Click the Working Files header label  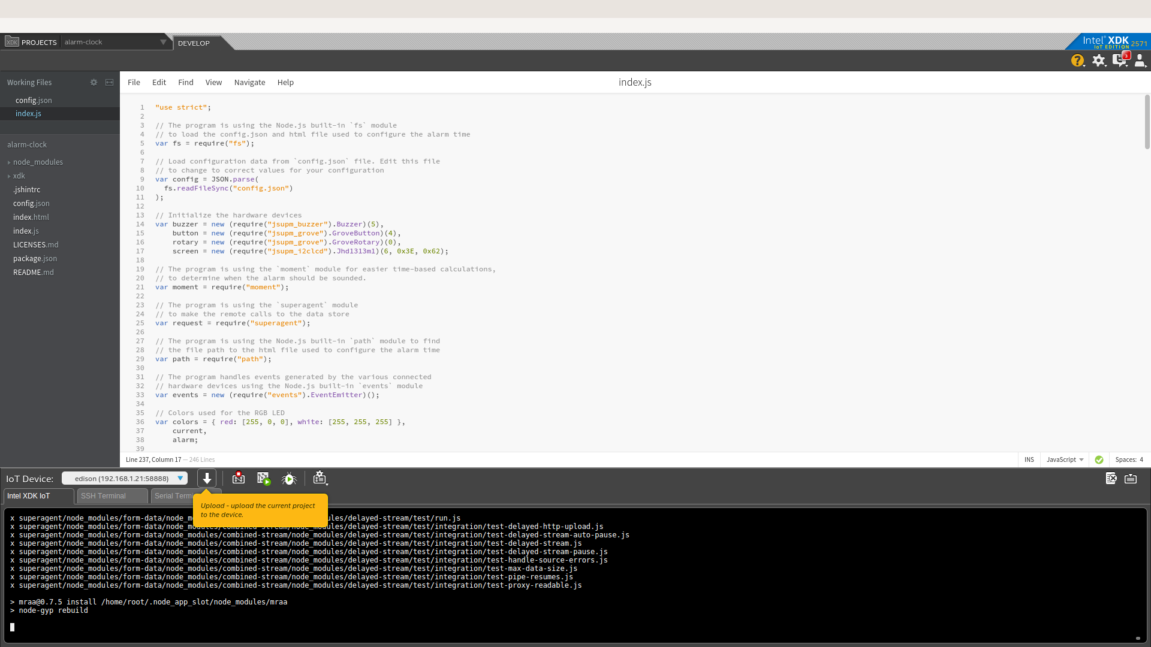(29, 83)
